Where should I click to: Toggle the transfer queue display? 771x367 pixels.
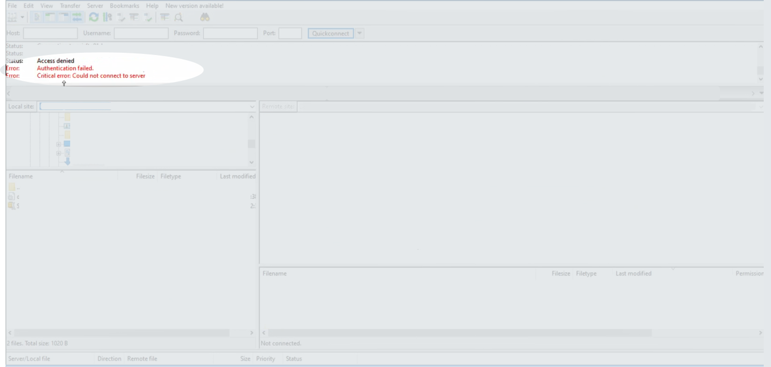tap(77, 17)
